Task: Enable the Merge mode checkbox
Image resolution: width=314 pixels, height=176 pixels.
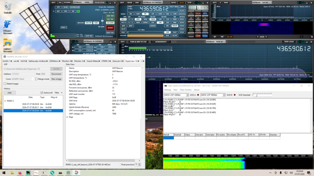Action: click(x=36, y=79)
